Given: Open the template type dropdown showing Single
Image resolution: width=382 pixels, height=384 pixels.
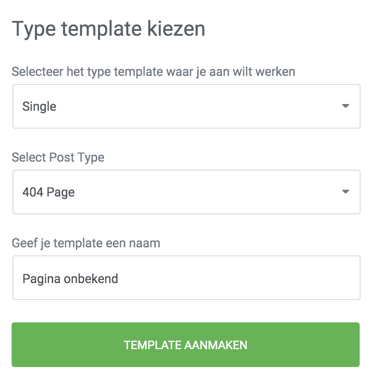Looking at the screenshot, I should 187,106.
